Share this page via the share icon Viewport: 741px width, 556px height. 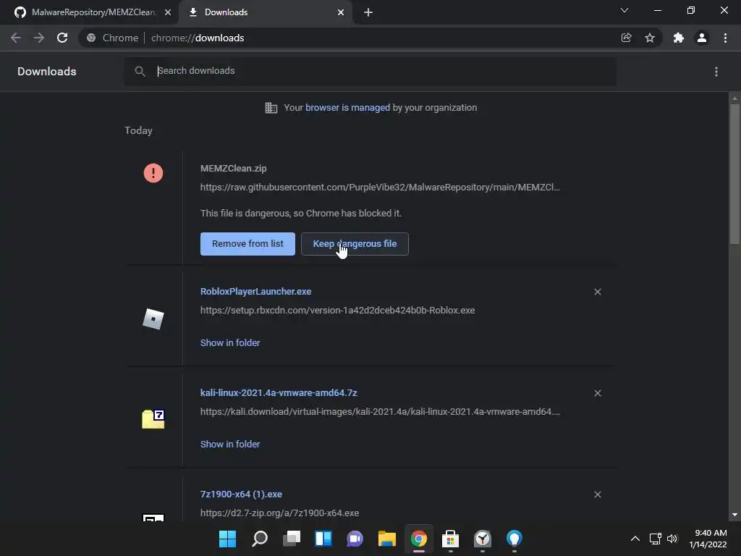[x=626, y=38]
